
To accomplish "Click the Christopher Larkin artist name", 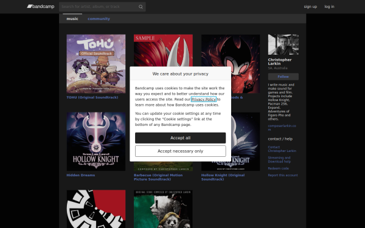I will (x=280, y=61).
